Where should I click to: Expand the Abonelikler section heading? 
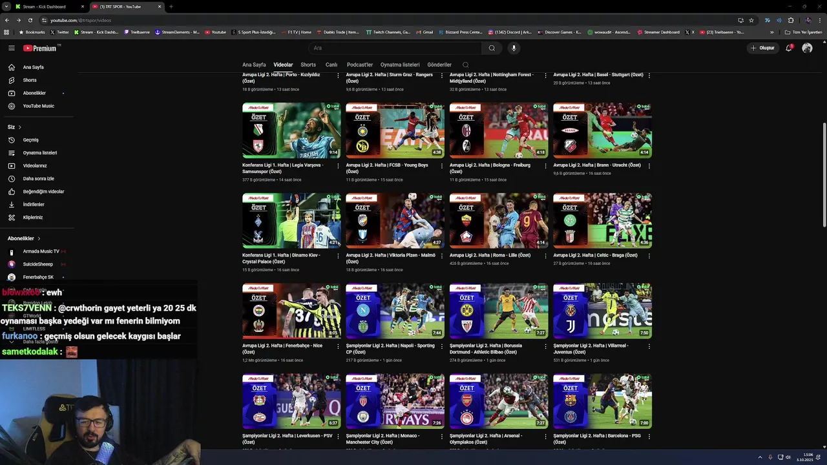[x=24, y=238]
